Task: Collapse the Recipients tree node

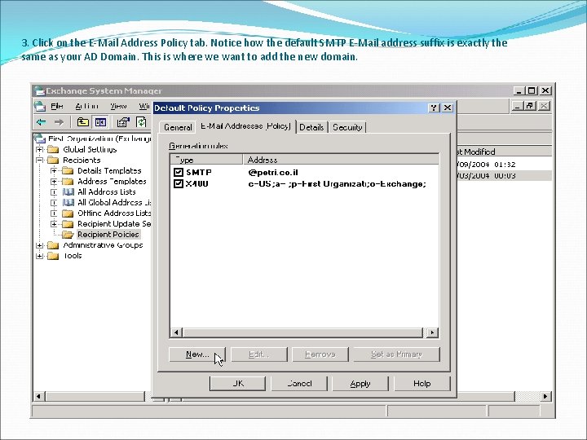Action: click(x=39, y=161)
